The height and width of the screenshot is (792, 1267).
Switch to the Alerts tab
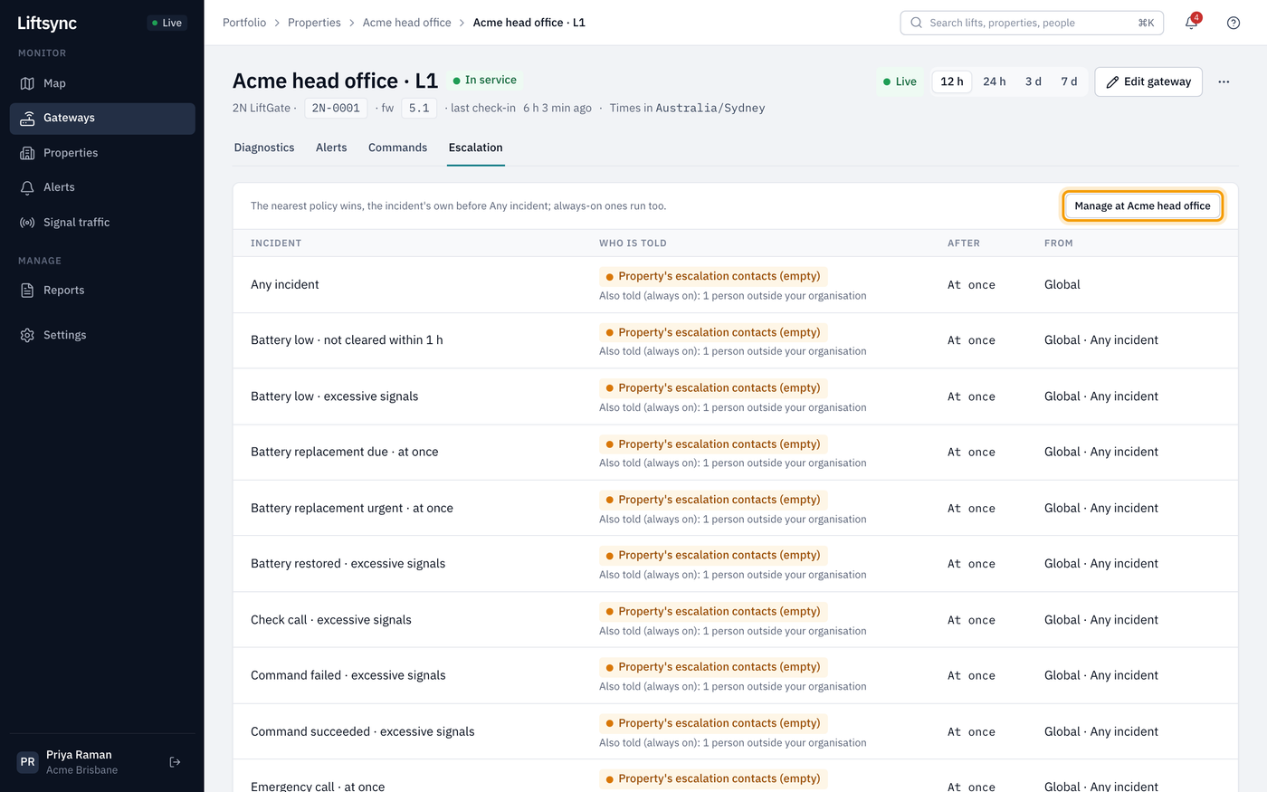331,148
